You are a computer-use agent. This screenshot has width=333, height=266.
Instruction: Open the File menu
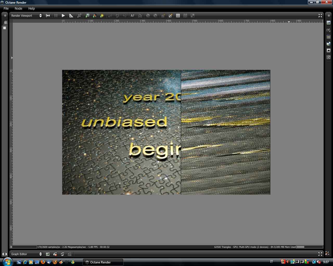tap(6, 8)
